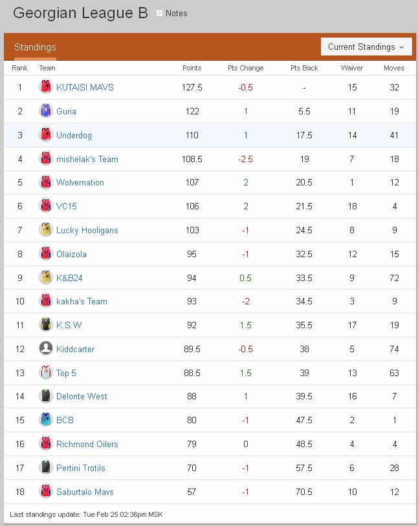418x526 pixels.
Task: Click the Kiddcarter default avatar icon
Action: pos(45,349)
